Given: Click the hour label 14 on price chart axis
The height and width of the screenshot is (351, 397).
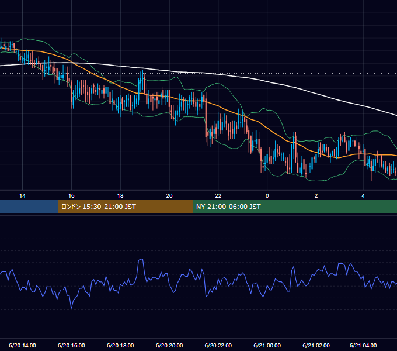Looking at the screenshot, I should pos(22,196).
